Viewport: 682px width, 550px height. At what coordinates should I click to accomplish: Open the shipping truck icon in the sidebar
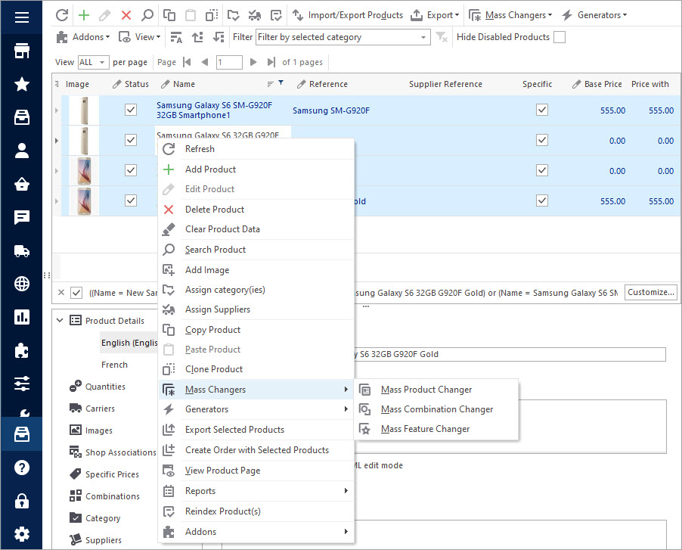tap(22, 250)
